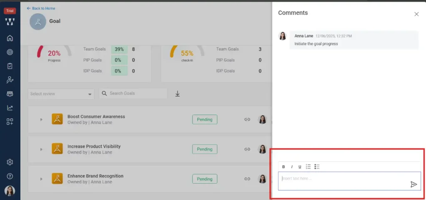Click the 55% check-in gauge
The width and height of the screenshot is (426, 200).
click(x=187, y=54)
